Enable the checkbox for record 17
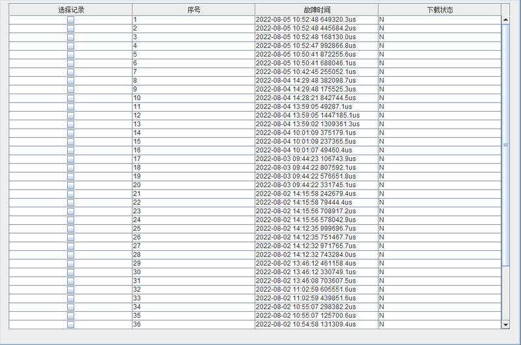 70,159
